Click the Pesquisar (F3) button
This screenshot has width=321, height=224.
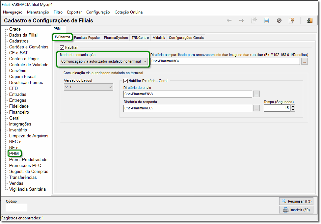(x=296, y=201)
